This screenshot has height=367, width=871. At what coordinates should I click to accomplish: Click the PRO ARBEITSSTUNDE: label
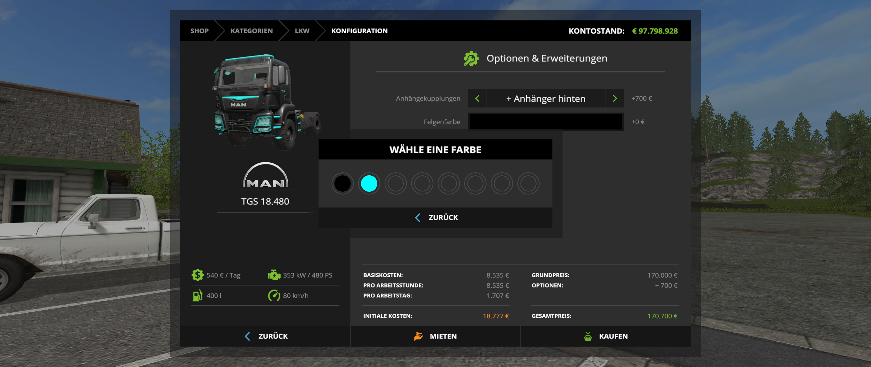[393, 285]
